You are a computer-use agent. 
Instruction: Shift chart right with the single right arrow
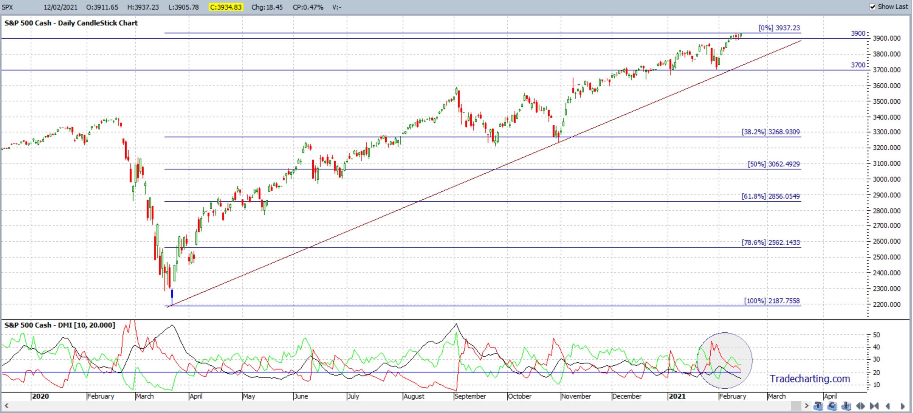[902, 406]
